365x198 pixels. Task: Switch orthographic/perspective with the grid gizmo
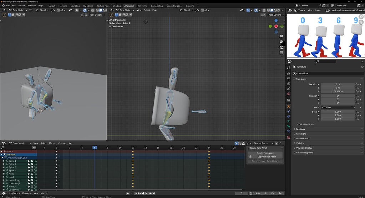281,53
